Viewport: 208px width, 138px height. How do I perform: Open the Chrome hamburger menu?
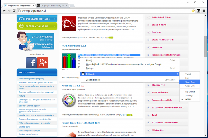(x=204, y=11)
